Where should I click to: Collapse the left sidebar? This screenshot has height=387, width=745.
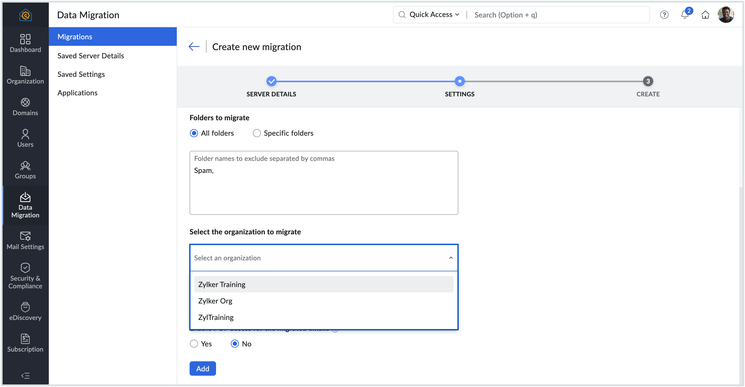(x=25, y=375)
